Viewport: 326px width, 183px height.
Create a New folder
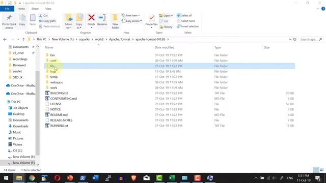pos(115,21)
